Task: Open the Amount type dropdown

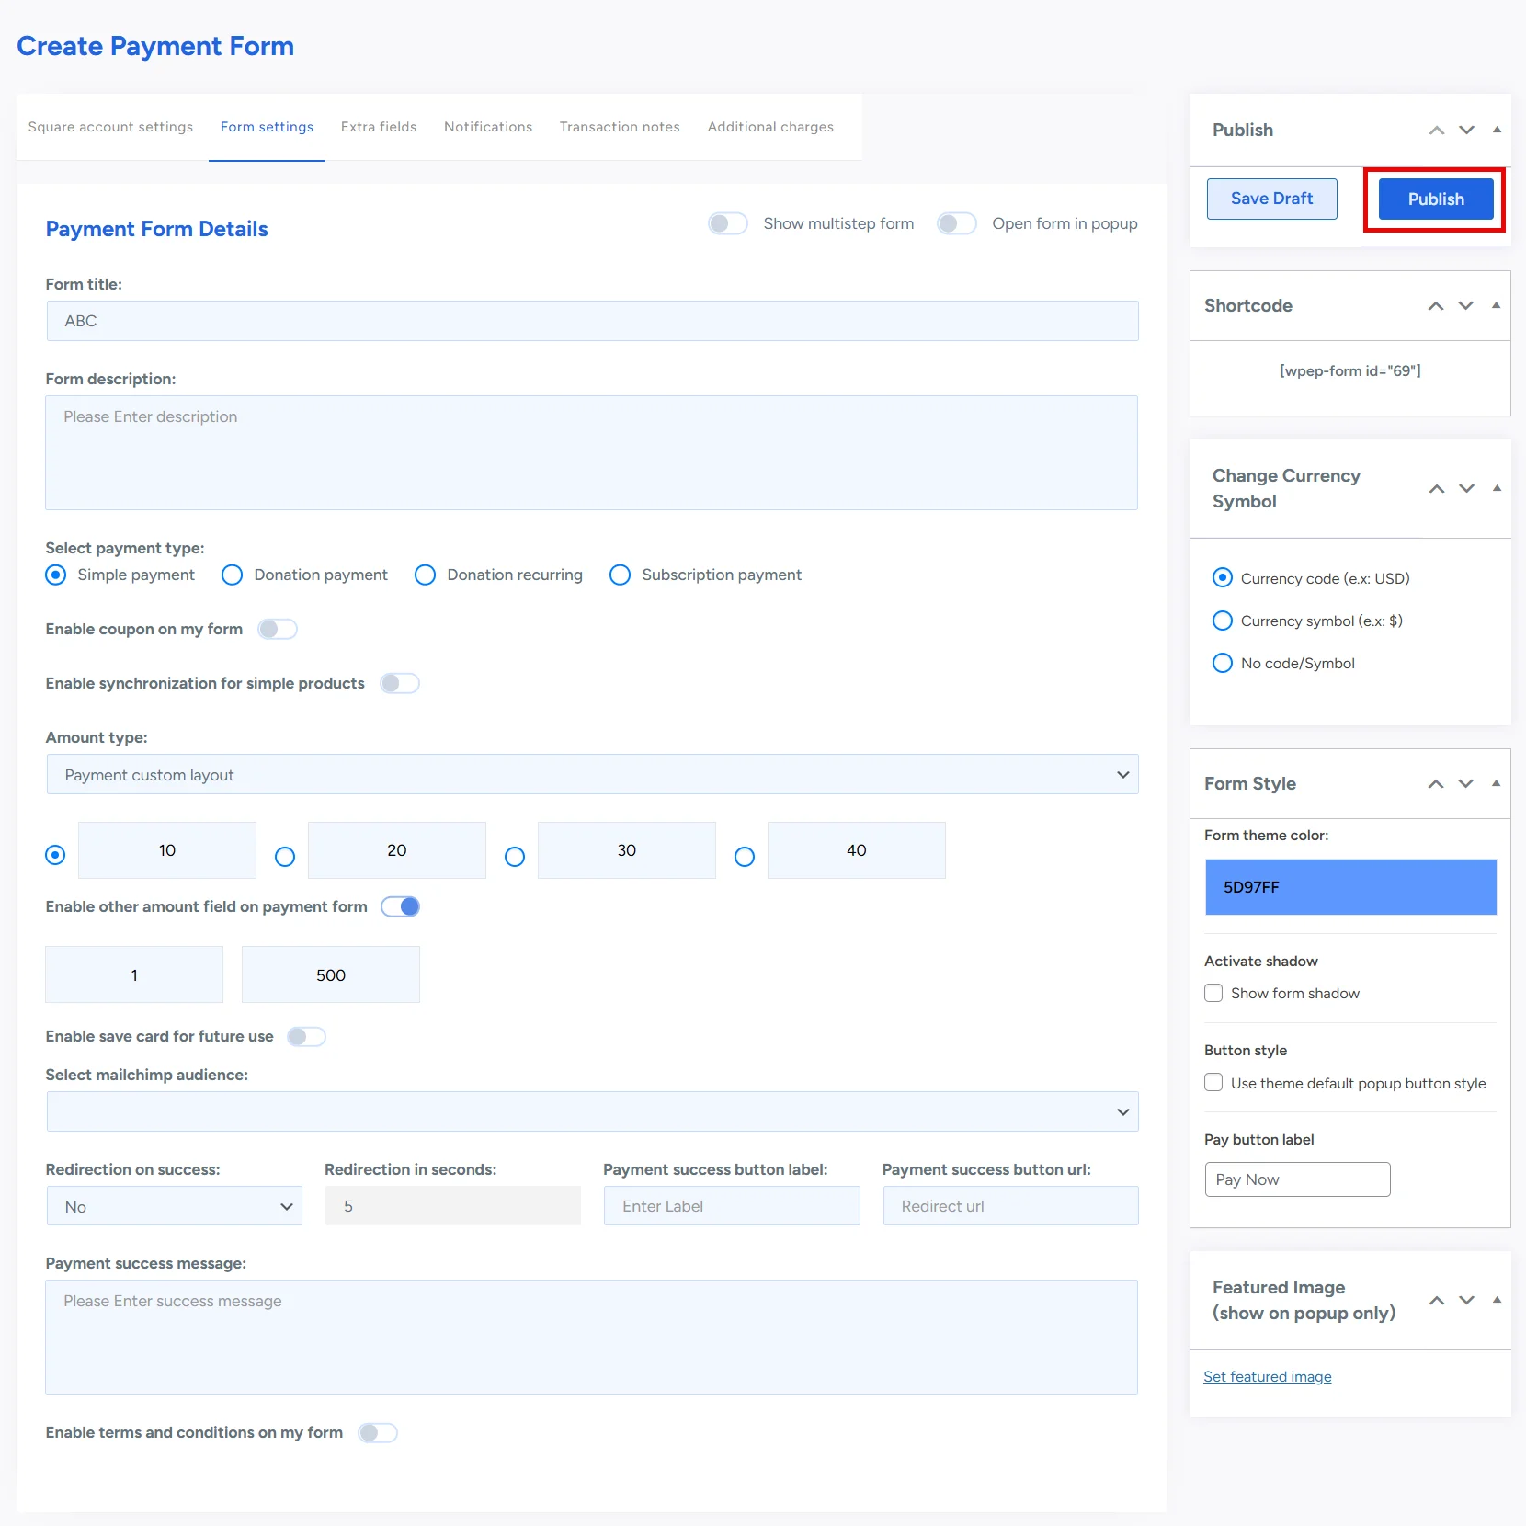Action: tap(592, 775)
